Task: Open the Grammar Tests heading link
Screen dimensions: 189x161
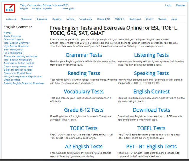Action: tap(84, 55)
